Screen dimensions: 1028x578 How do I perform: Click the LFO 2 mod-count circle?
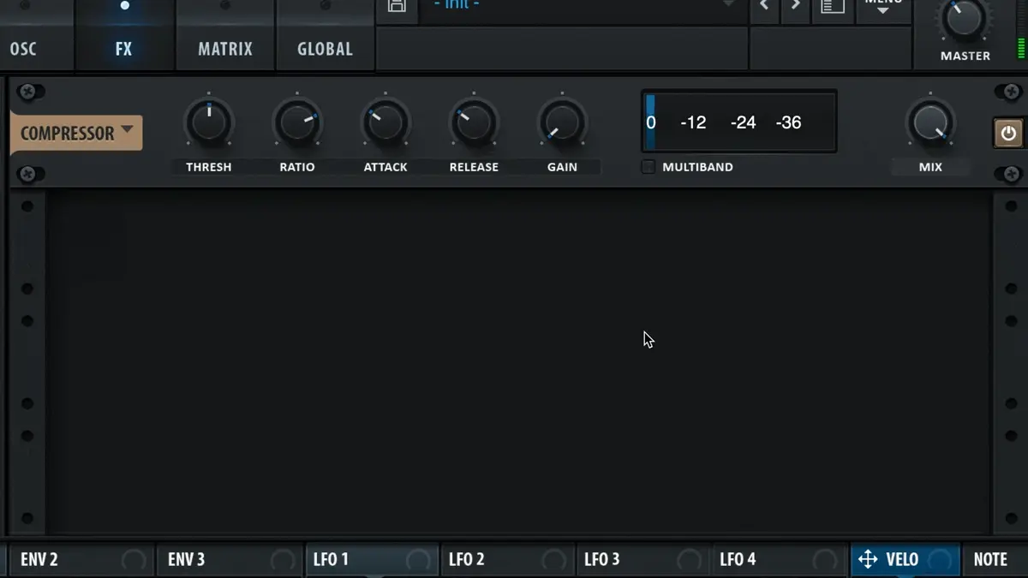coord(553,561)
